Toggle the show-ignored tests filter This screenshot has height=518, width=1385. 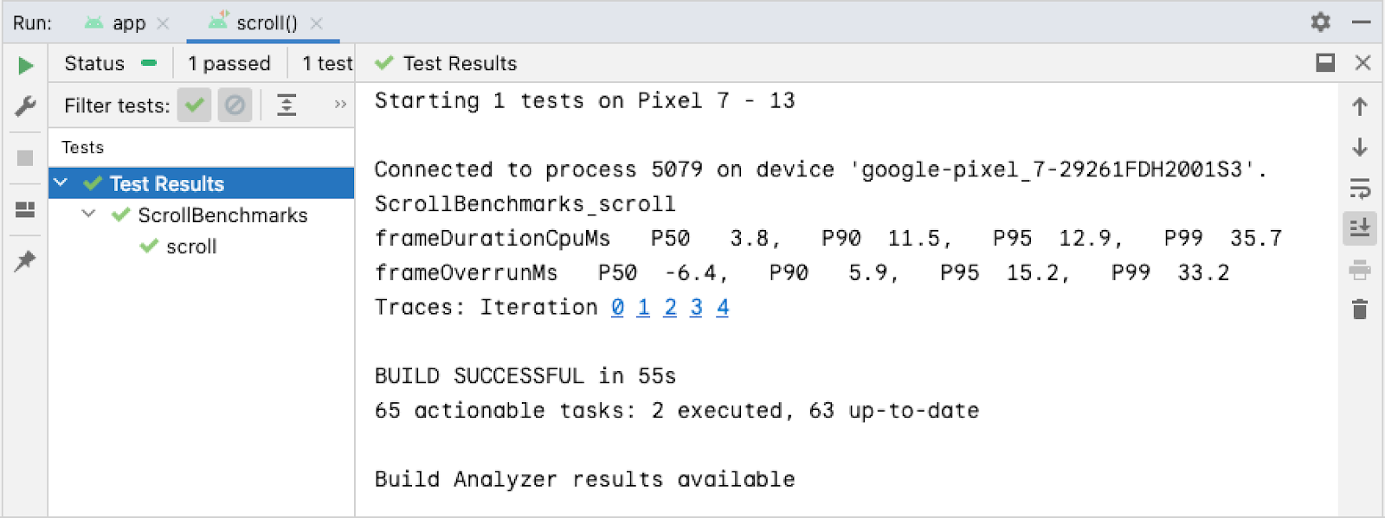click(x=235, y=106)
